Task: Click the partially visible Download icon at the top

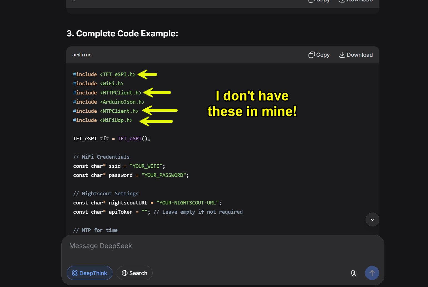Action: (342, 1)
